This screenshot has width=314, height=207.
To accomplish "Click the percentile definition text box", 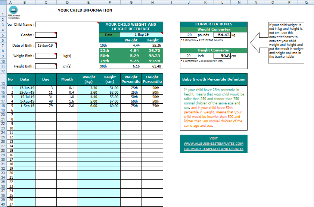I will (214, 108).
